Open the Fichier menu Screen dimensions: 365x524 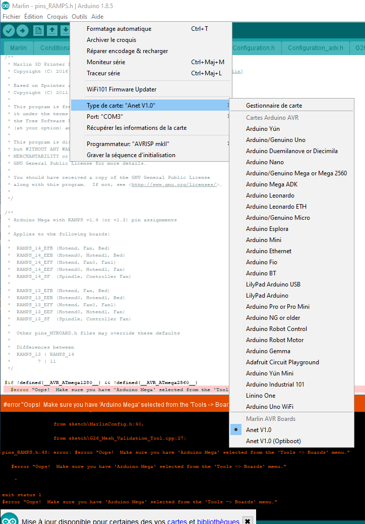pos(11,16)
